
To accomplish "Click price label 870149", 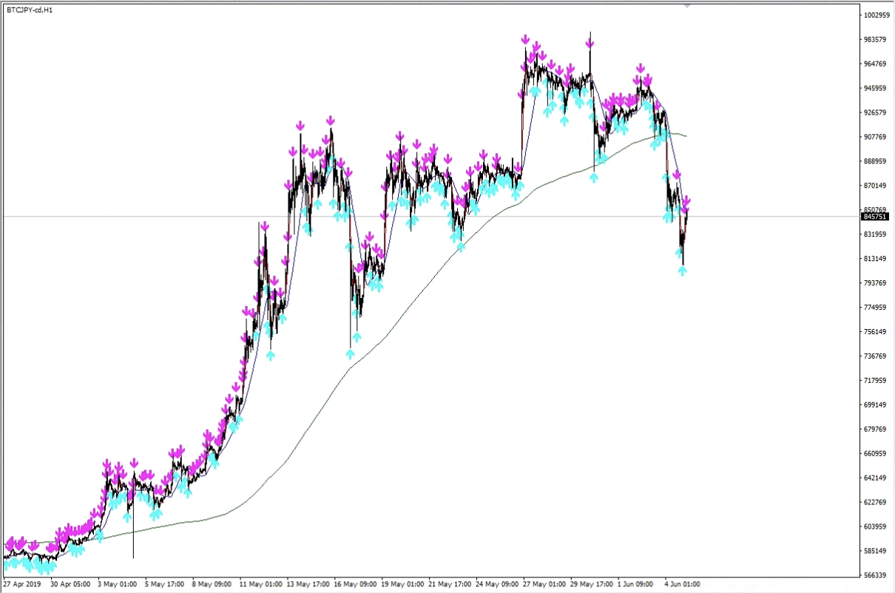I will tap(876, 186).
